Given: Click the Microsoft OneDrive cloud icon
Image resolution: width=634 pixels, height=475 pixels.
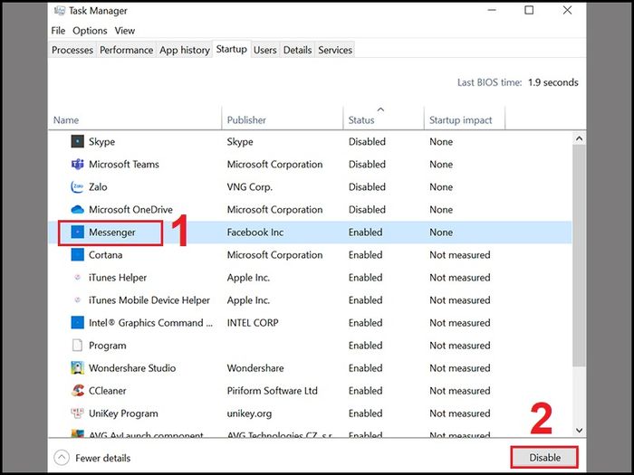Looking at the screenshot, I should coord(77,209).
